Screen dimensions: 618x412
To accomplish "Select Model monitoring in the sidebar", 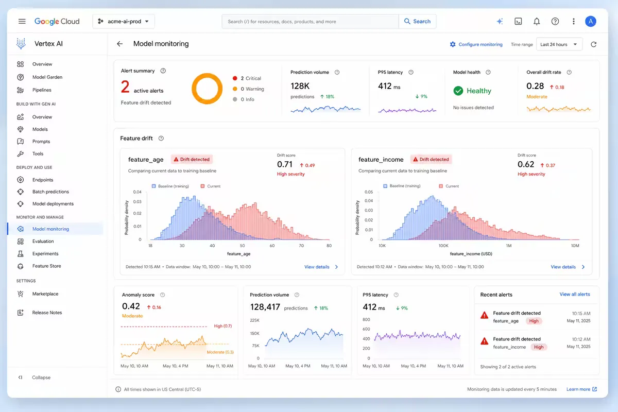I will tap(55, 229).
